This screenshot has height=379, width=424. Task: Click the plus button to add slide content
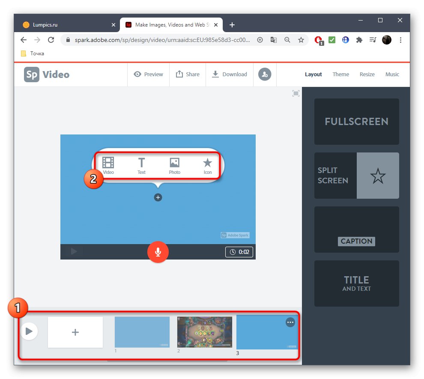(158, 197)
